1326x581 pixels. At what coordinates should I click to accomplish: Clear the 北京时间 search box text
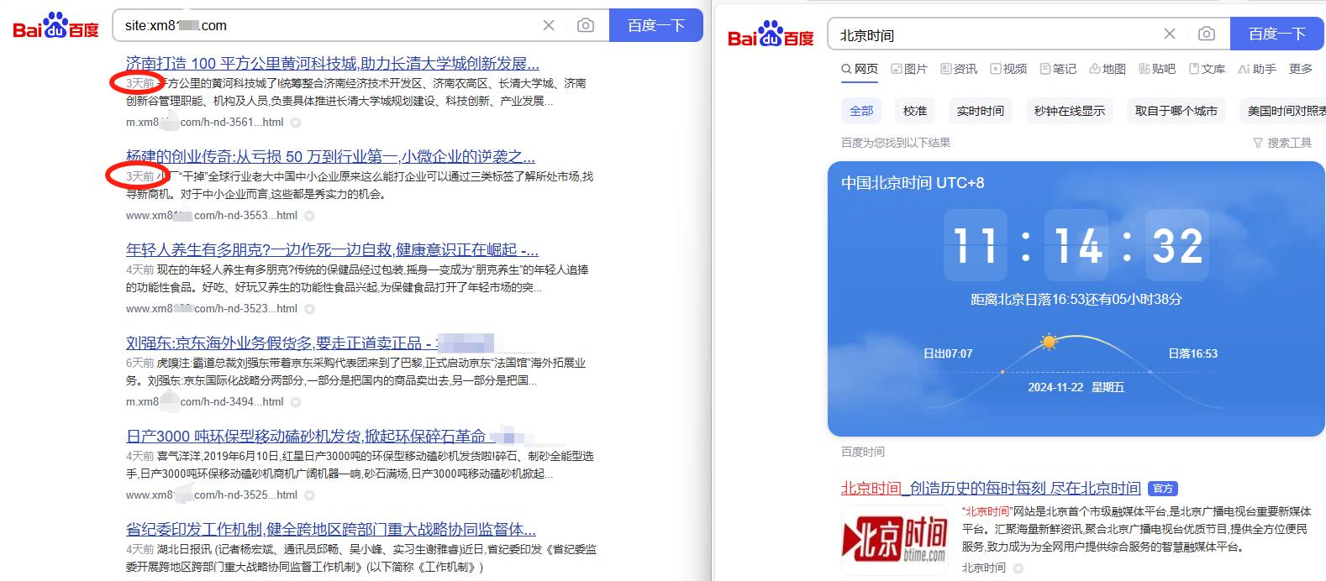pos(1170,34)
